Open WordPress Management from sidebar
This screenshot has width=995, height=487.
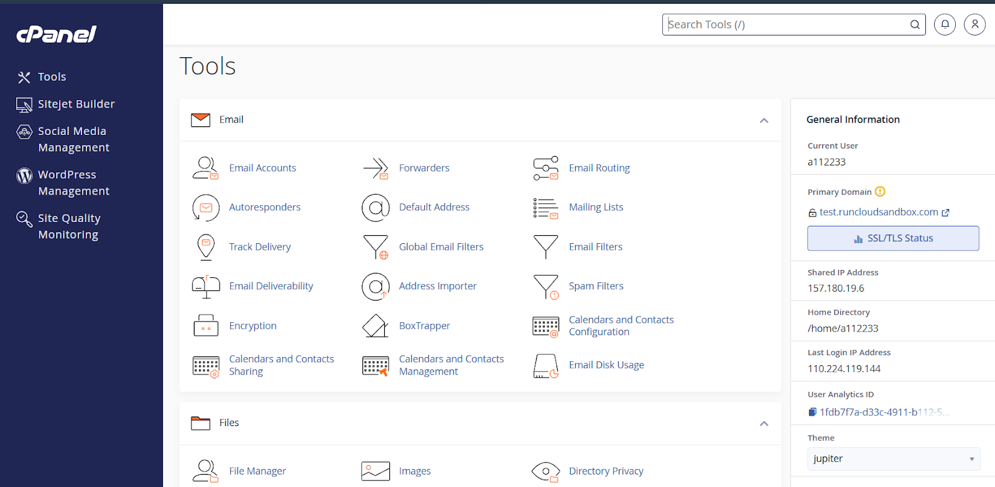click(x=73, y=183)
